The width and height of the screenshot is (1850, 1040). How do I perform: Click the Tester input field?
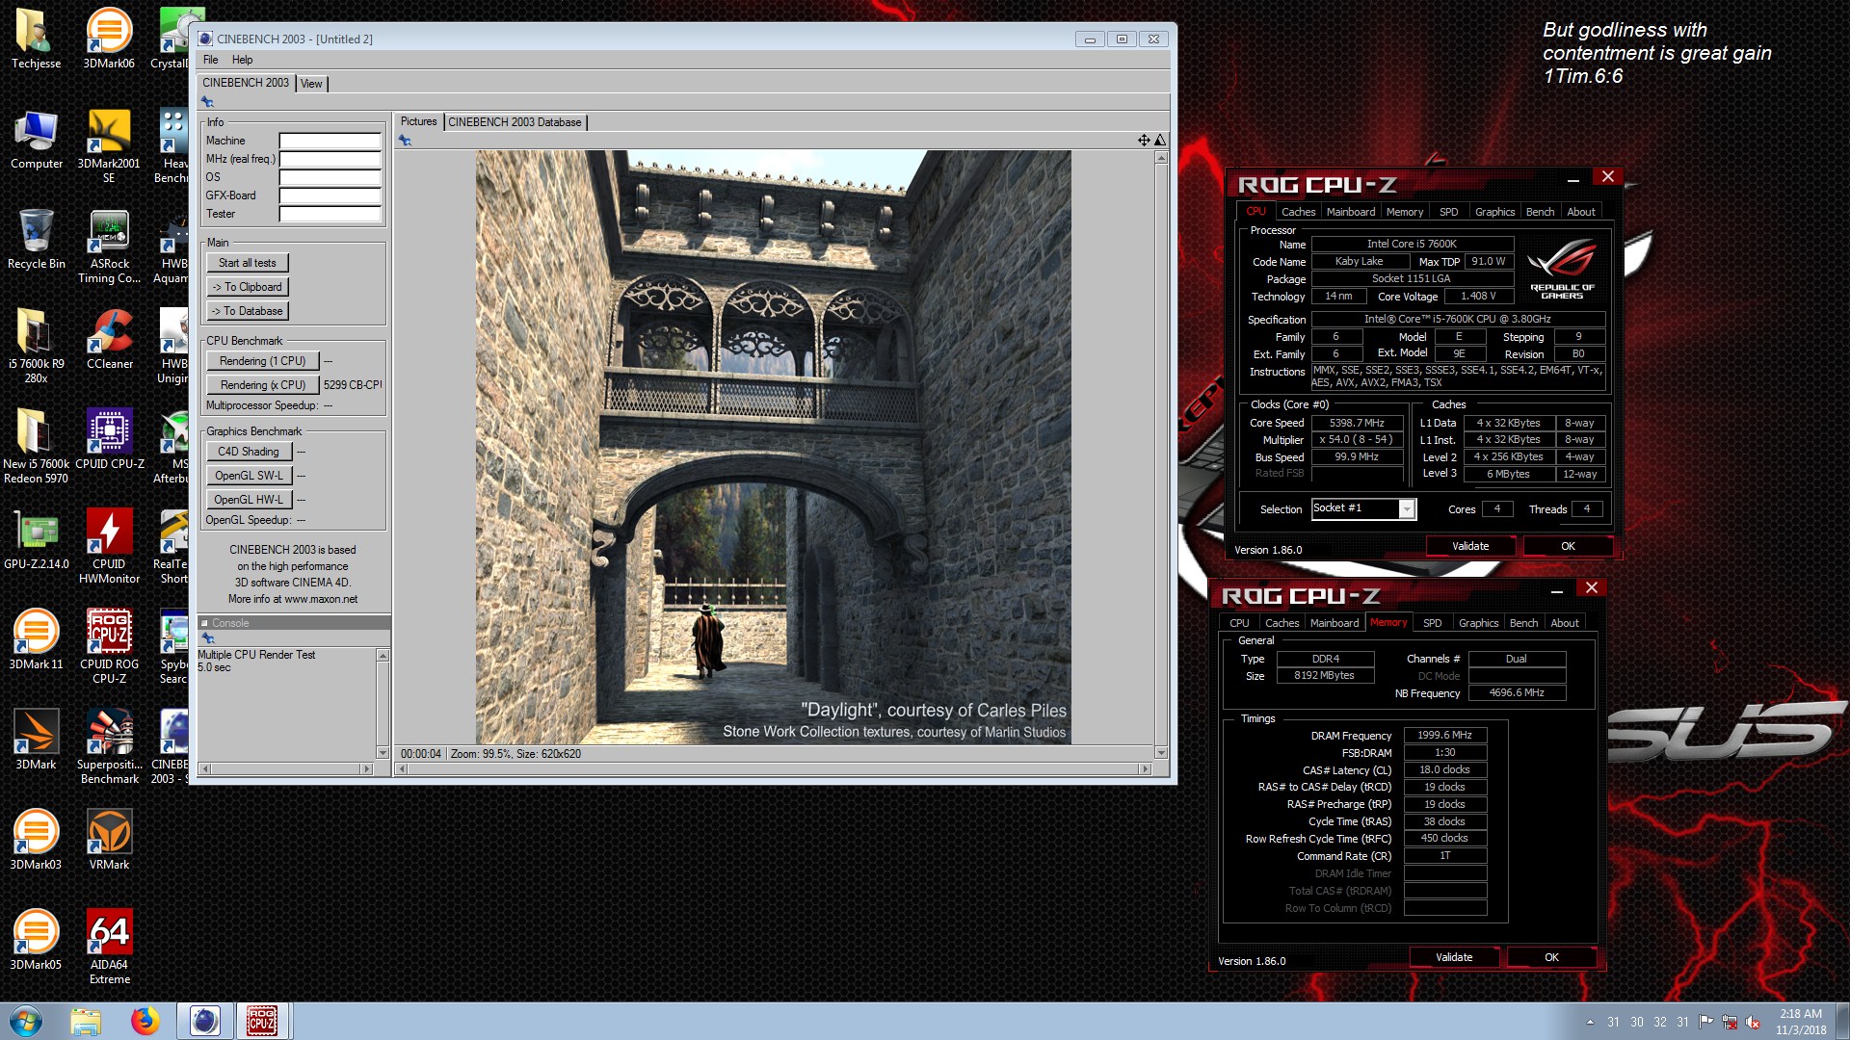click(x=330, y=214)
